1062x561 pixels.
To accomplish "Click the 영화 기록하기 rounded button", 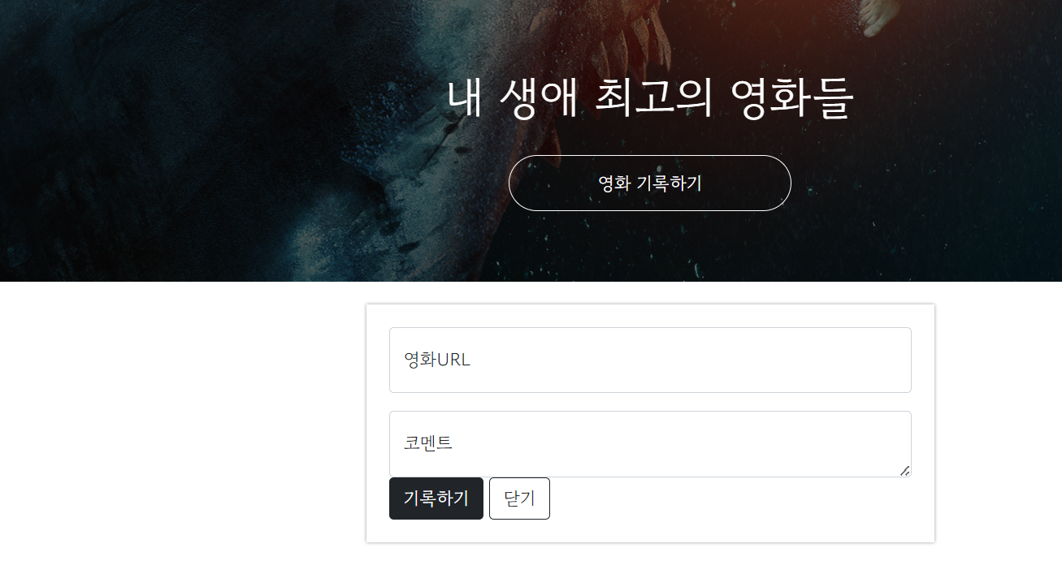I will click(x=649, y=183).
